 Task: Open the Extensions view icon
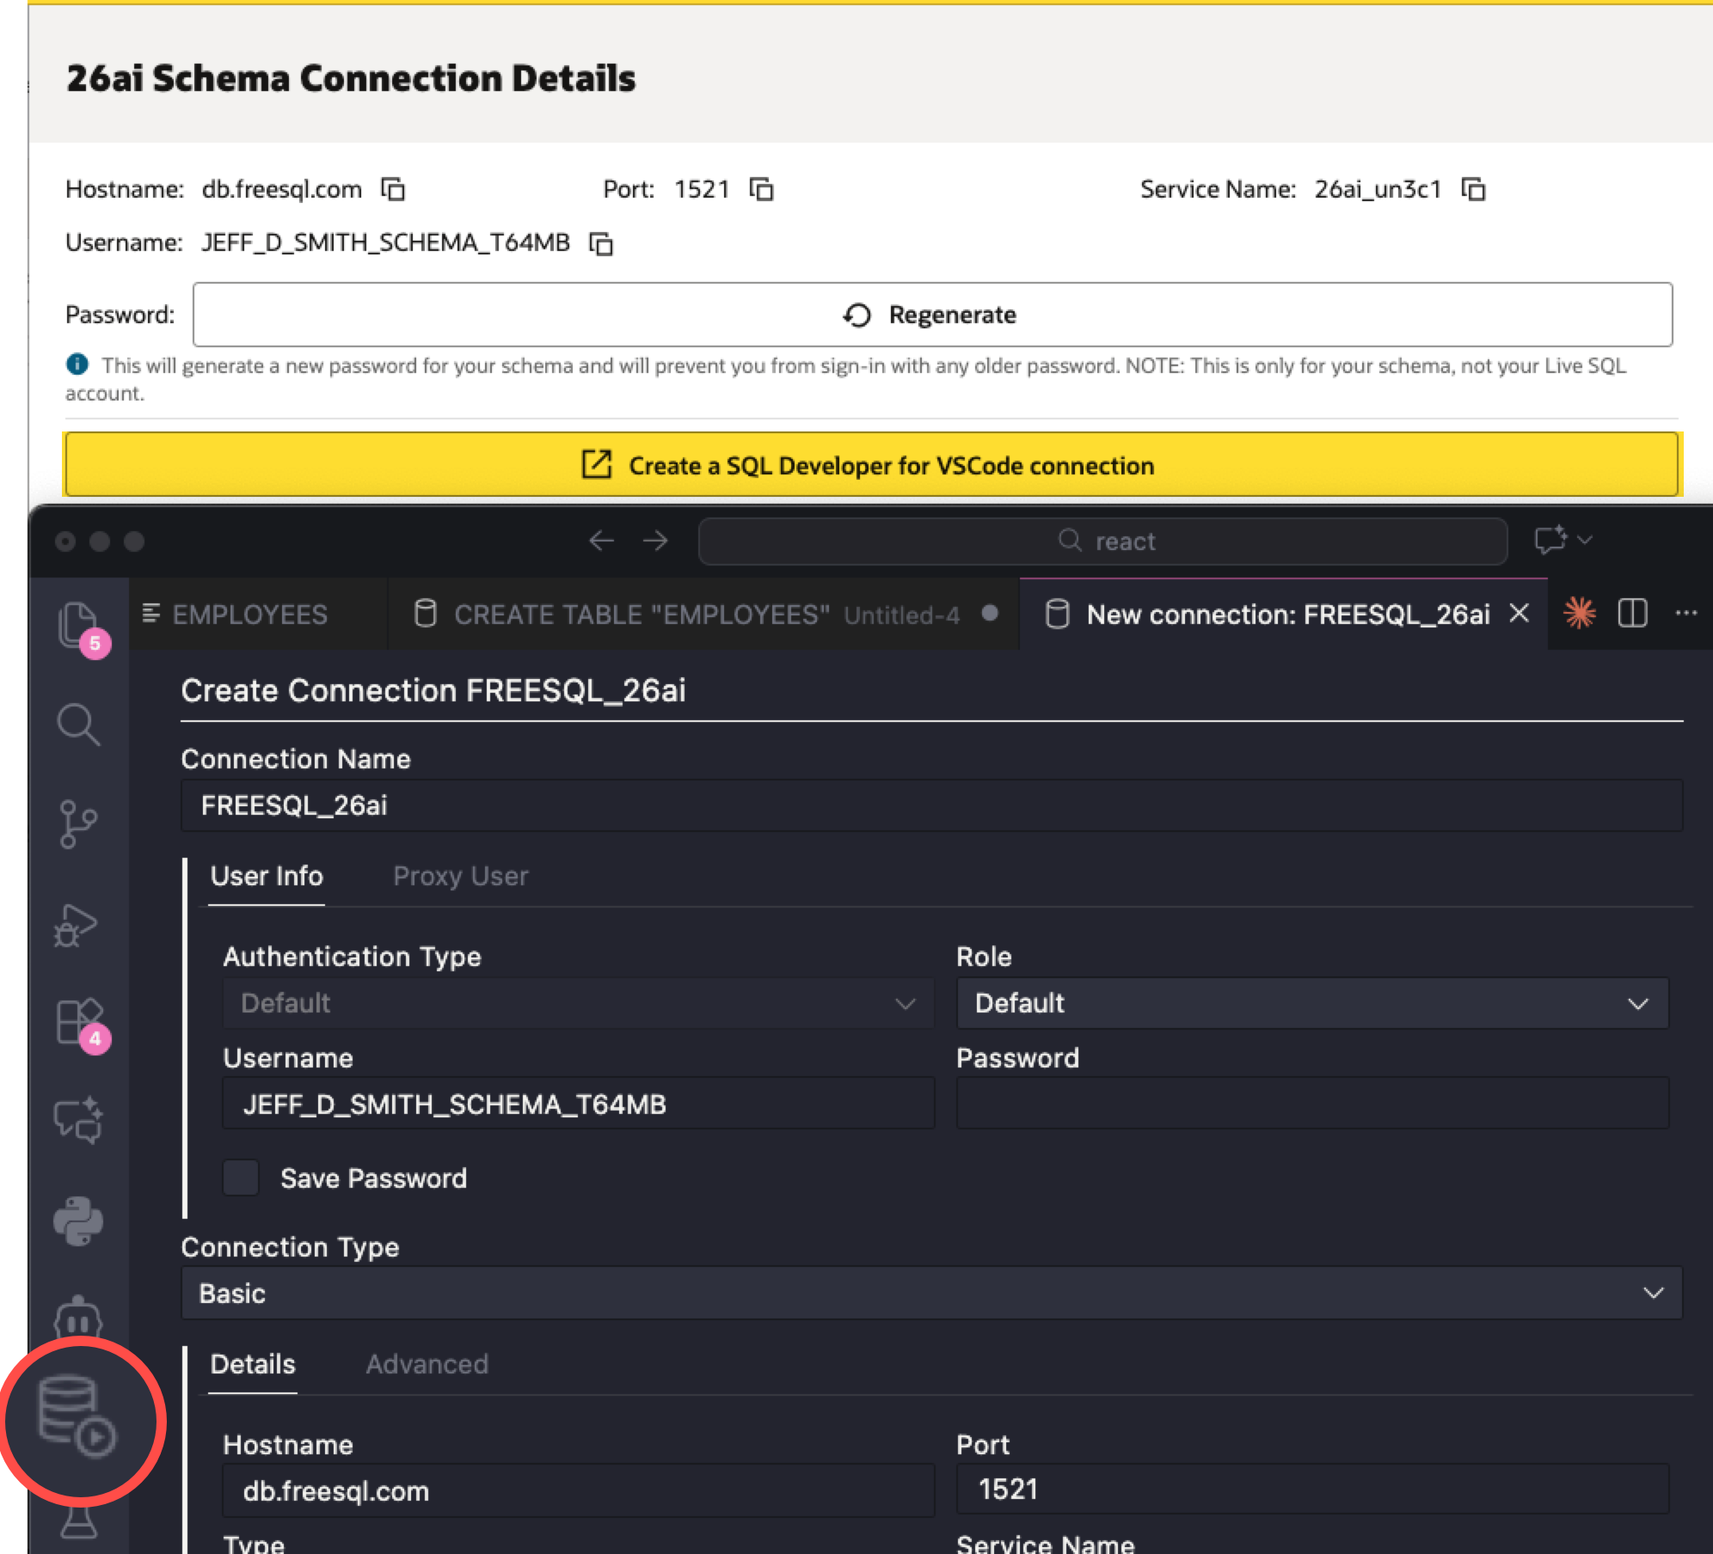tap(78, 1022)
